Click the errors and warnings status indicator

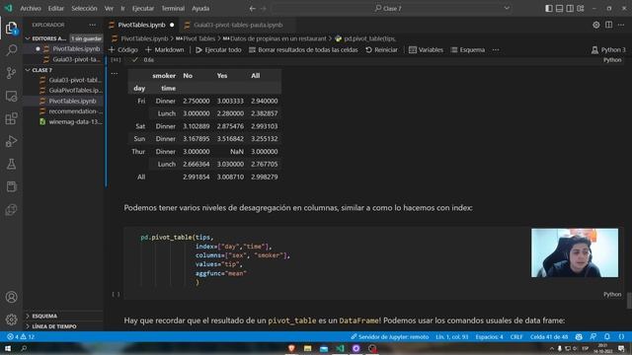pyautogui.click(x=21, y=337)
